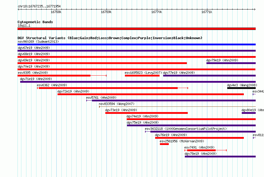Viewport: 264px width, 177px height.
Task: Open the dgv75e19 (Ahn2009) variant
Action: tap(143, 122)
